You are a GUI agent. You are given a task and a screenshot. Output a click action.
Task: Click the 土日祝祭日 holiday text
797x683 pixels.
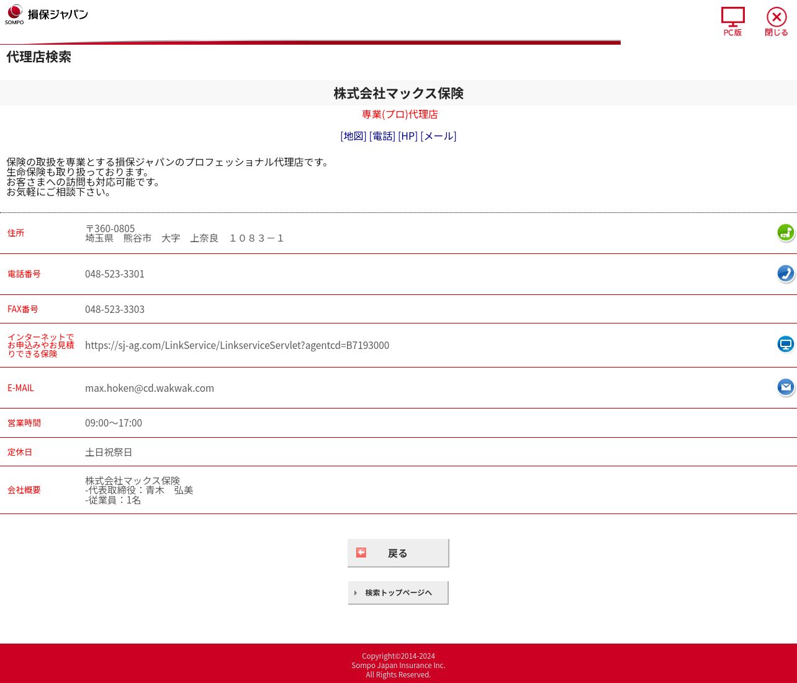[109, 452]
